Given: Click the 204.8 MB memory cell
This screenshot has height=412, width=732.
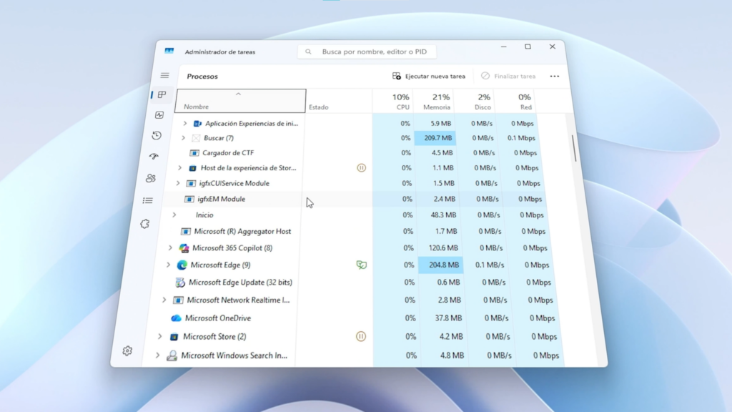Looking at the screenshot, I should [x=440, y=265].
